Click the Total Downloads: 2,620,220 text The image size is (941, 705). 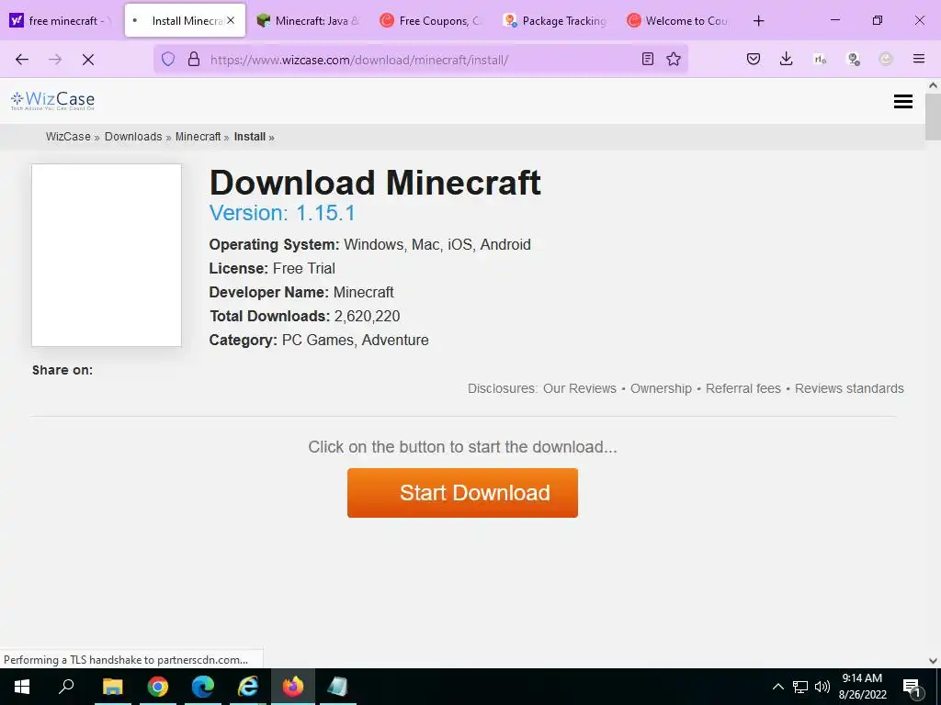click(x=304, y=316)
